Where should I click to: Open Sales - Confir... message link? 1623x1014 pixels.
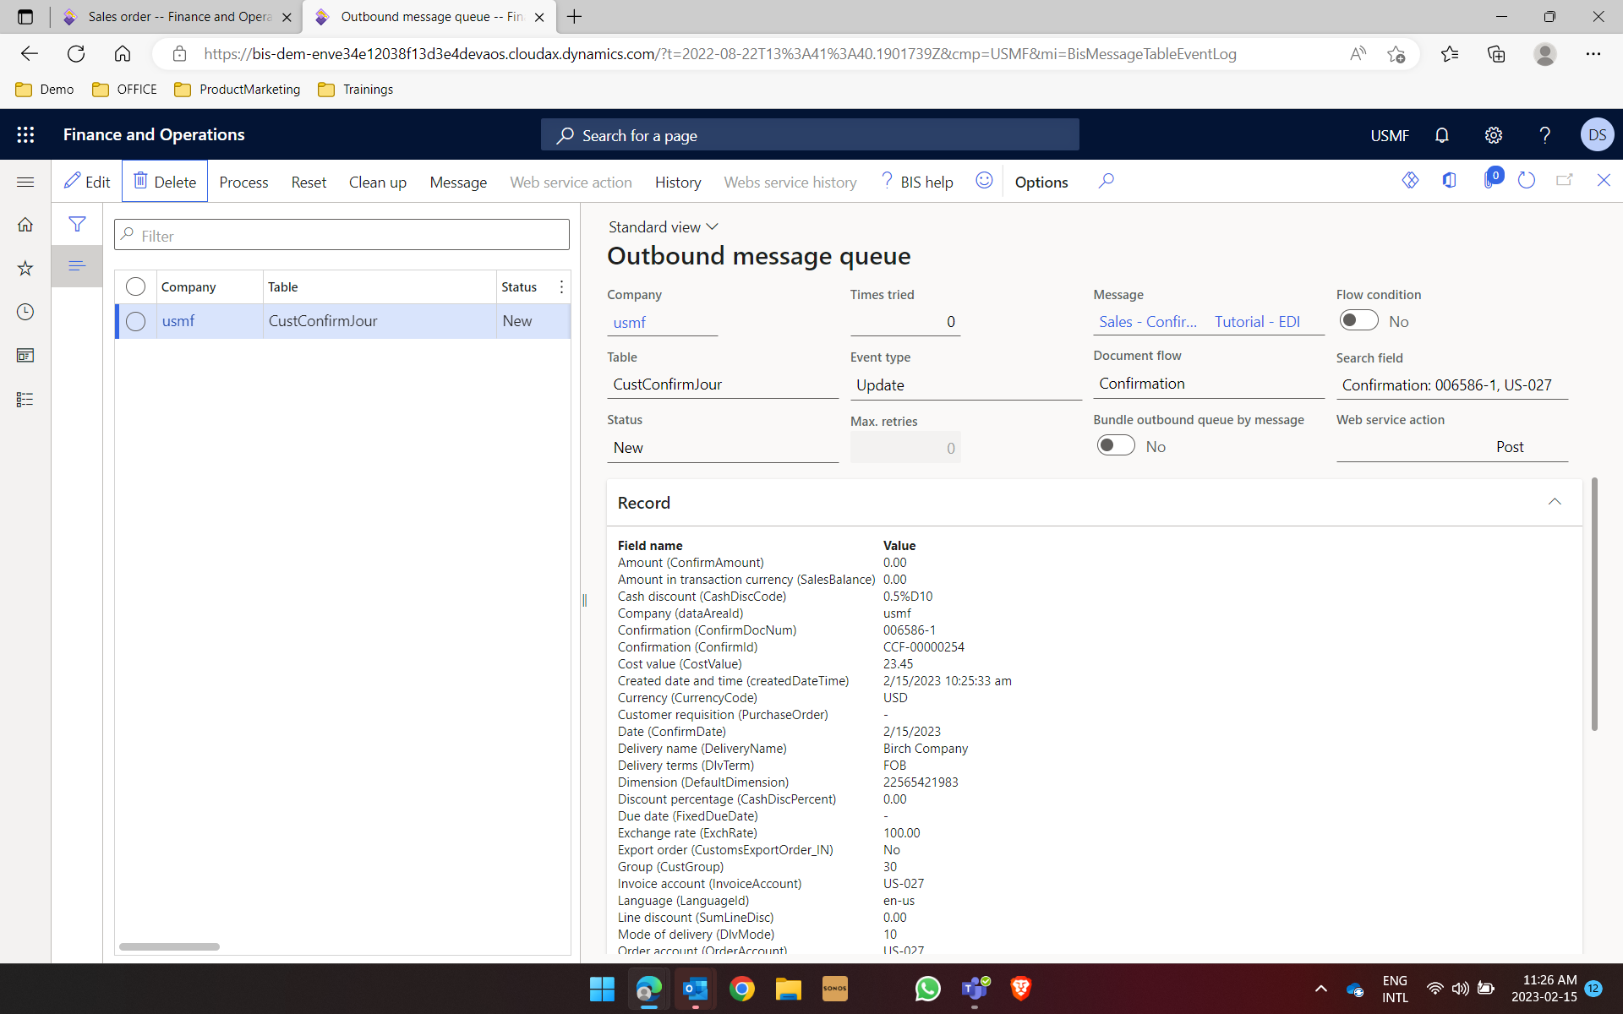point(1148,321)
